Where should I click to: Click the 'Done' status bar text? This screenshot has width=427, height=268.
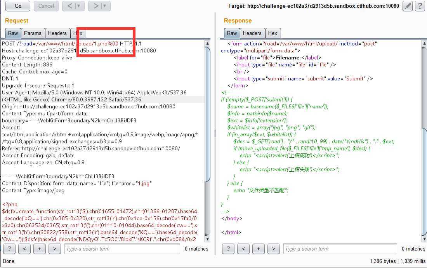point(9,261)
